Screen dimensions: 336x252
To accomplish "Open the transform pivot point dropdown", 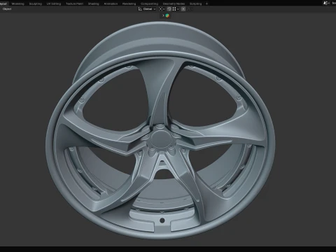I will point(162,9).
